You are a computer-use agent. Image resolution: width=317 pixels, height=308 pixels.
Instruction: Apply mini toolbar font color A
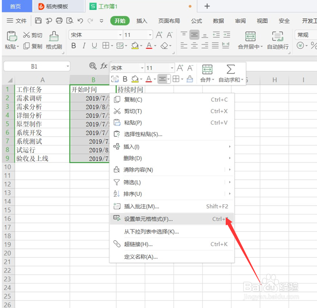[149, 79]
